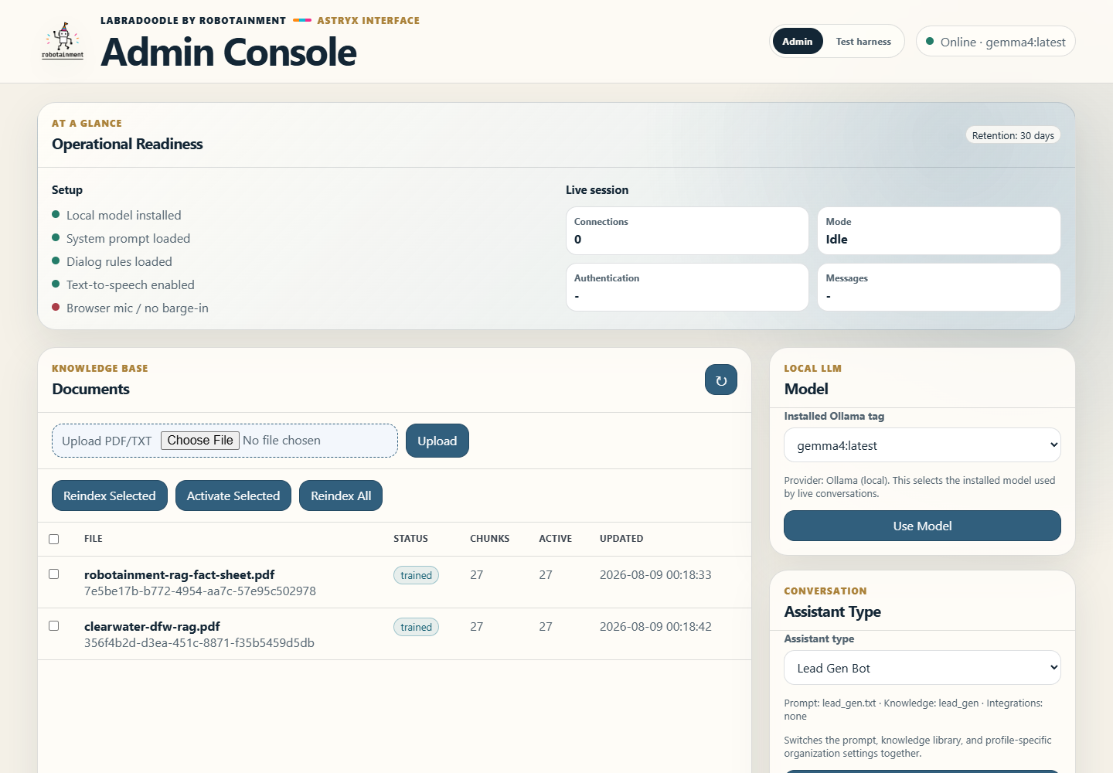Click the Robotainment robot logo
Viewport: 1113px width, 773px height.
[63, 41]
